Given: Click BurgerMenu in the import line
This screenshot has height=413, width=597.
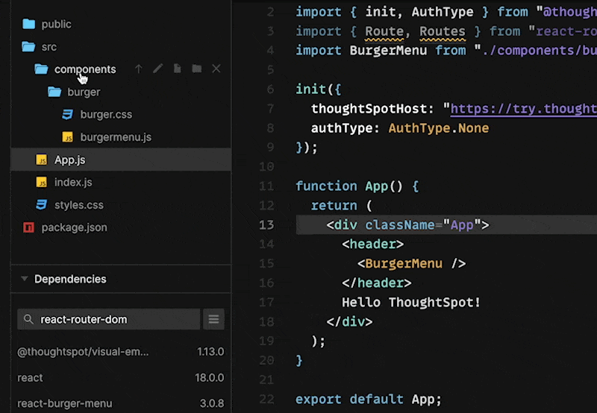Looking at the screenshot, I should click(x=388, y=51).
